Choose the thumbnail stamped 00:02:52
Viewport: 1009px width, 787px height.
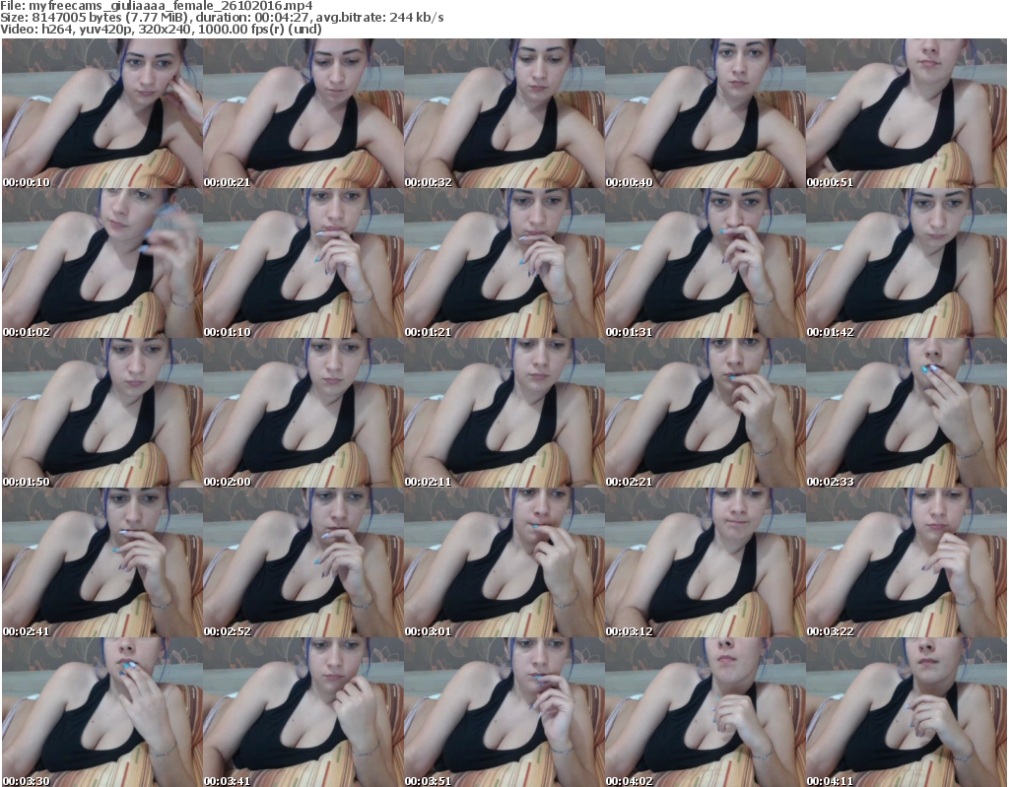[303, 562]
